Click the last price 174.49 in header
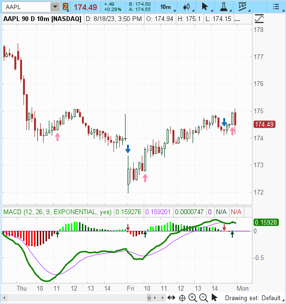 pyautogui.click(x=85, y=7)
